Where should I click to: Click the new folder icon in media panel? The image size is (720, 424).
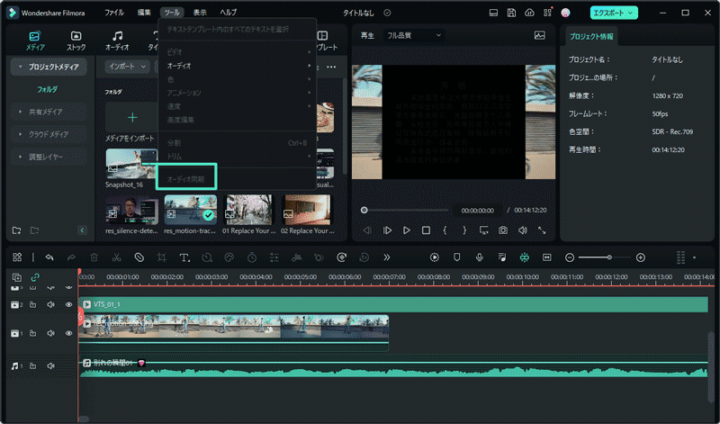[16, 230]
